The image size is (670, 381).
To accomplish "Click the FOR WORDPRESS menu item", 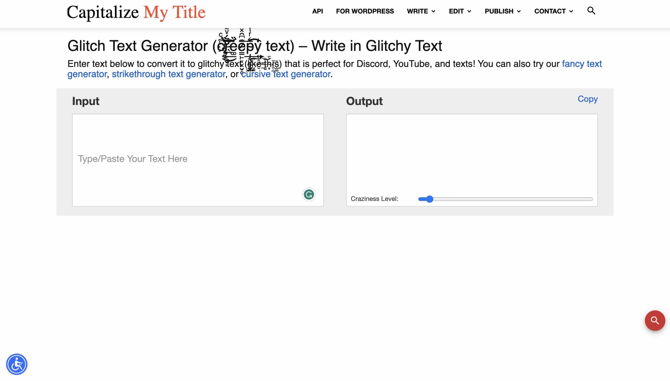I will click(365, 11).
